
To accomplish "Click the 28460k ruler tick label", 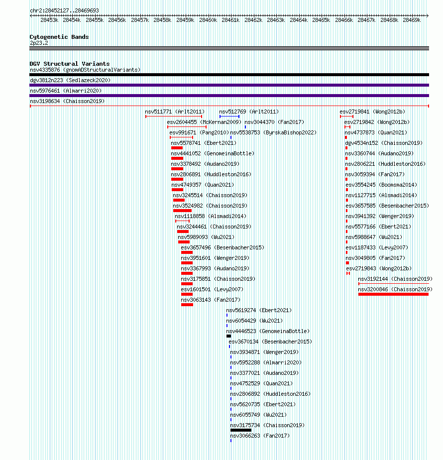I will click(x=208, y=20).
